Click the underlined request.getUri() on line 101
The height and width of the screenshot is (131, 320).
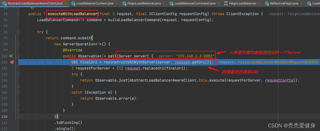tap(193, 62)
